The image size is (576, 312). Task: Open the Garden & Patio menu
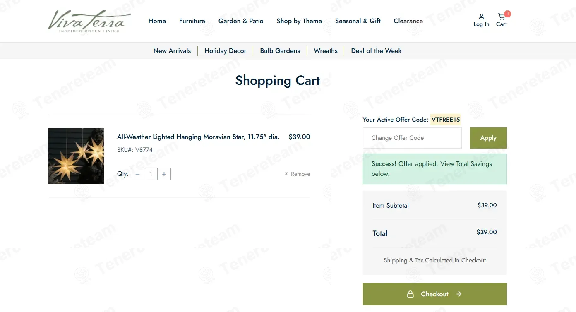[x=241, y=21]
